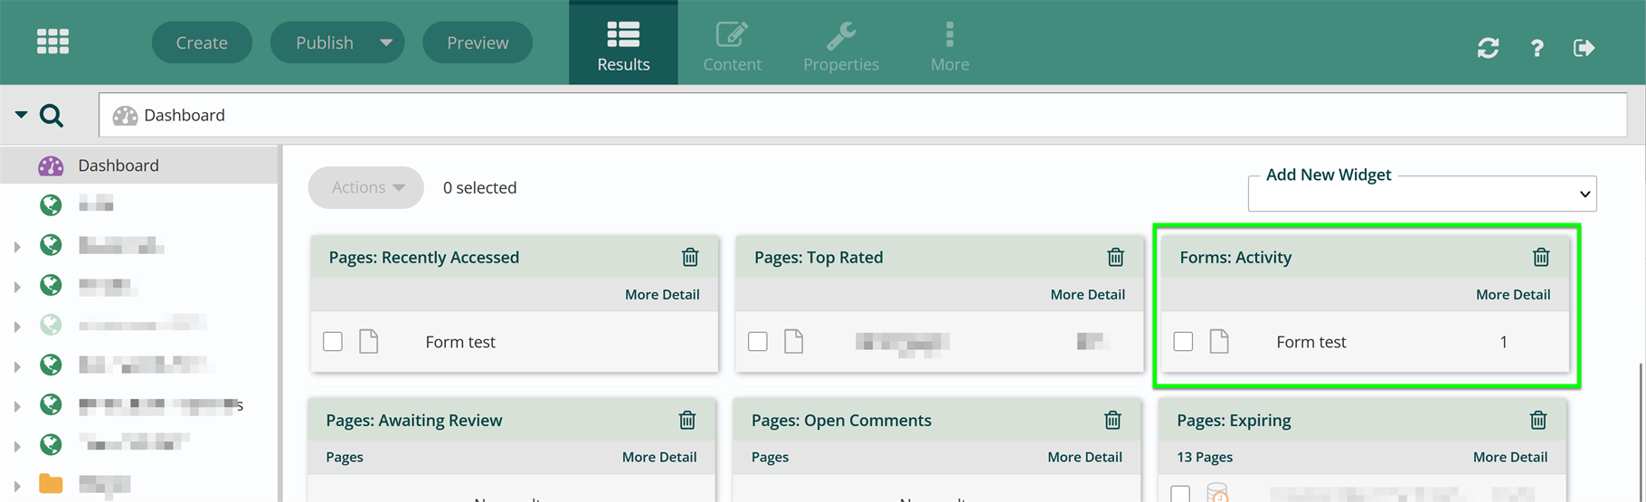Click the Dashboard gauge icon in the tree
Viewport: 1646px width, 502px height.
point(51,166)
